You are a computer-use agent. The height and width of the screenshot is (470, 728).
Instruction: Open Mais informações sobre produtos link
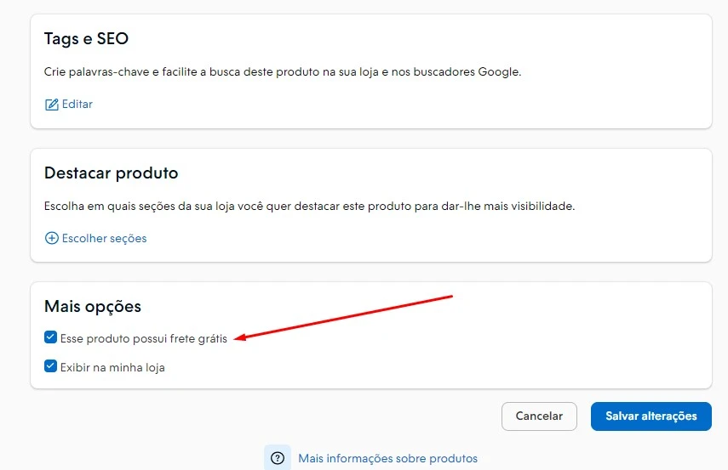click(x=387, y=459)
